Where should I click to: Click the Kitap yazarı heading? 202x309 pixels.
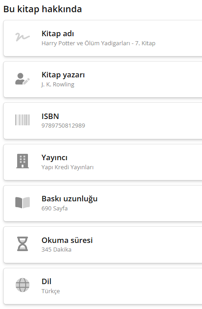point(63,75)
